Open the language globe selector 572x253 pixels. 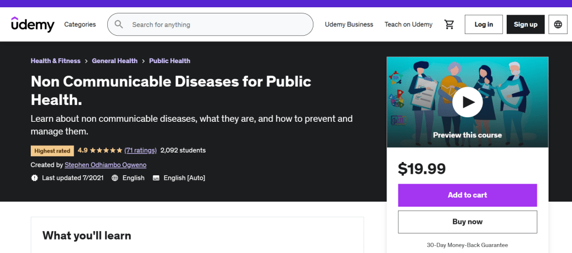pyautogui.click(x=557, y=25)
